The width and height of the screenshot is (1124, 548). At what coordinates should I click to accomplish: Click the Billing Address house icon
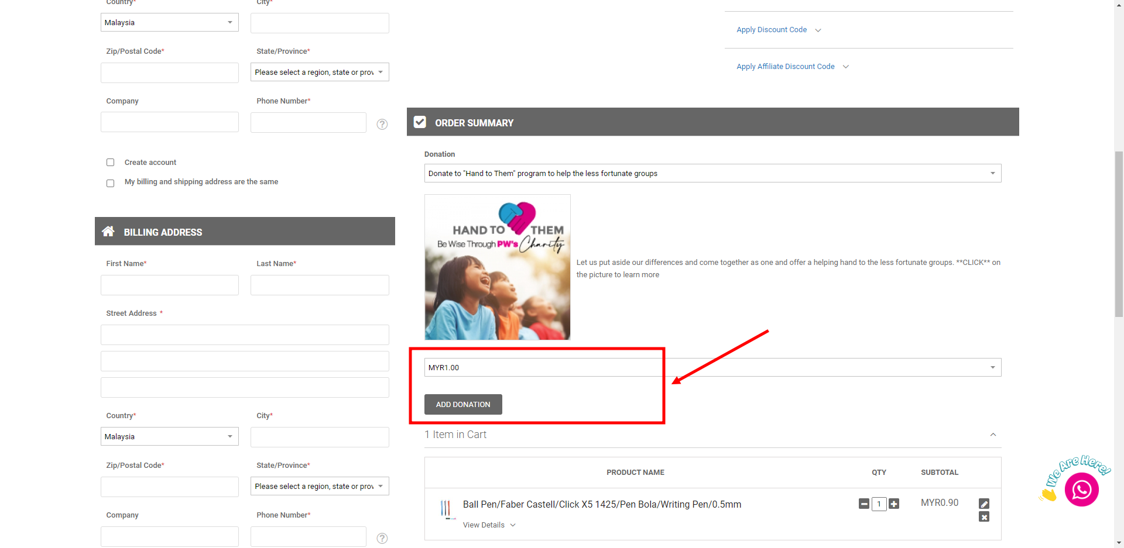[108, 232]
